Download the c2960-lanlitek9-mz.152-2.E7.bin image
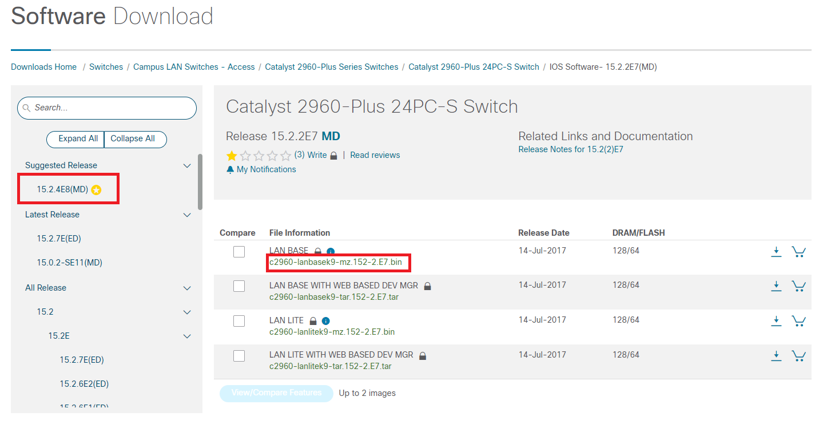Screen dimensions: 827x432 (x=776, y=321)
